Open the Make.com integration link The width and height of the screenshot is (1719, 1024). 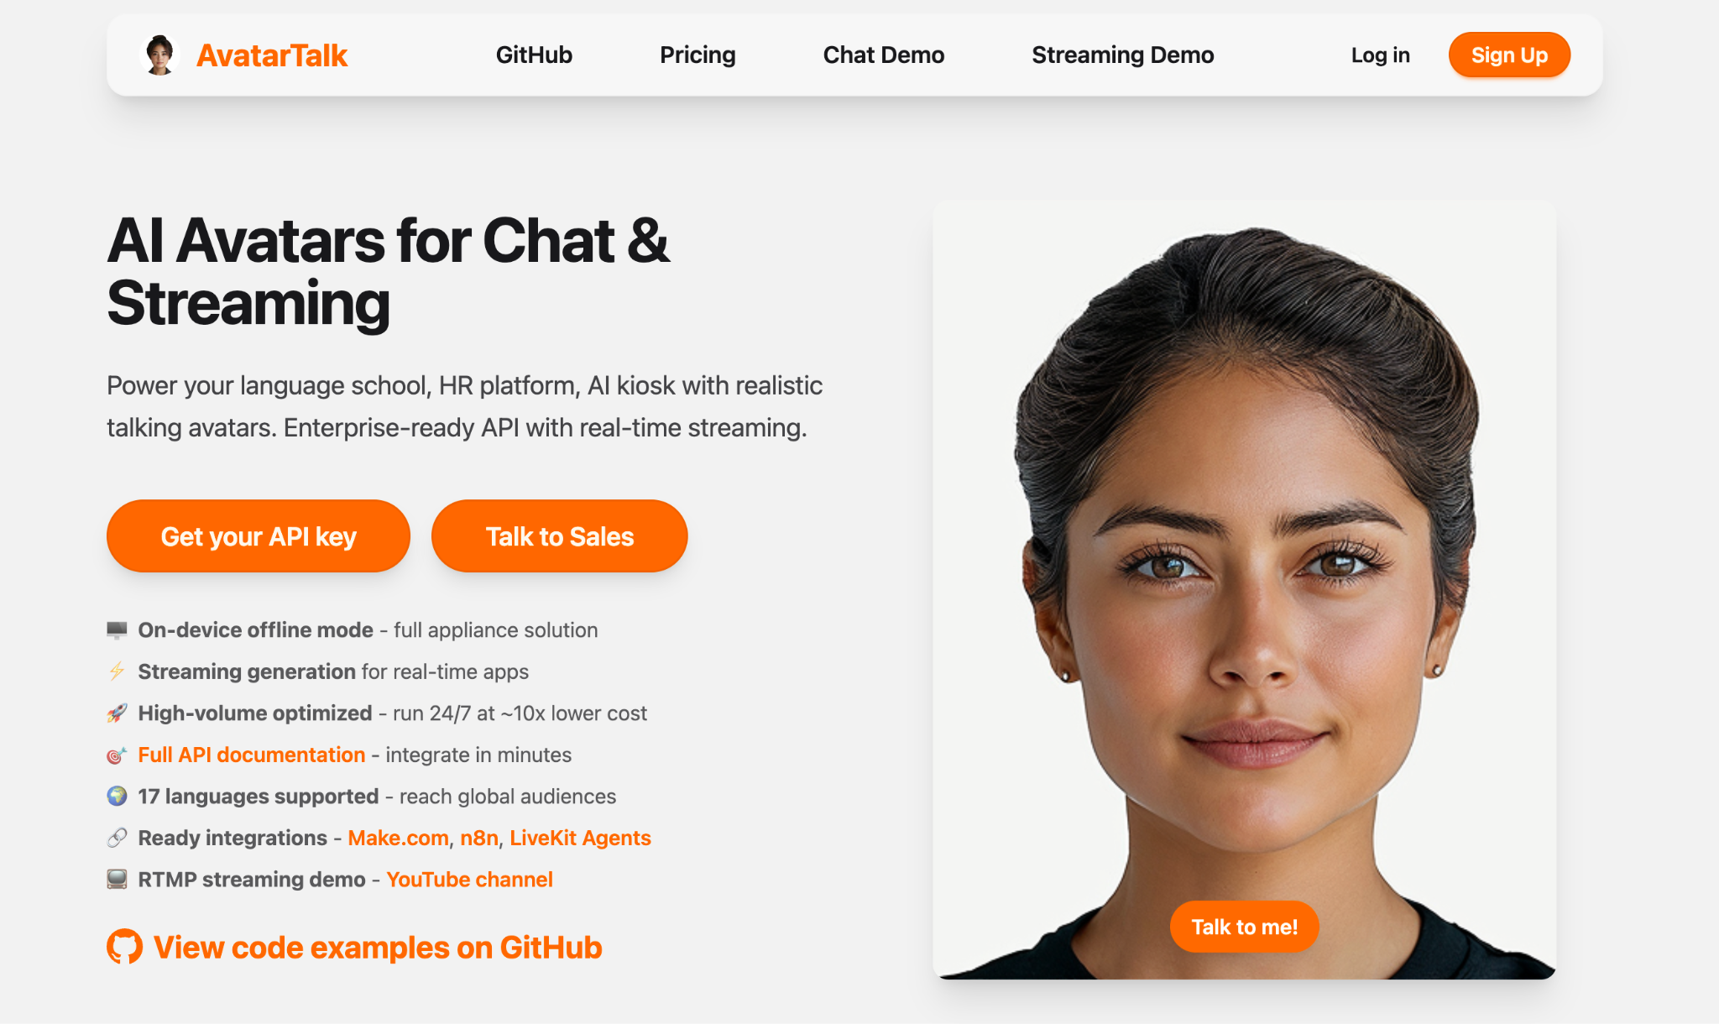(398, 838)
